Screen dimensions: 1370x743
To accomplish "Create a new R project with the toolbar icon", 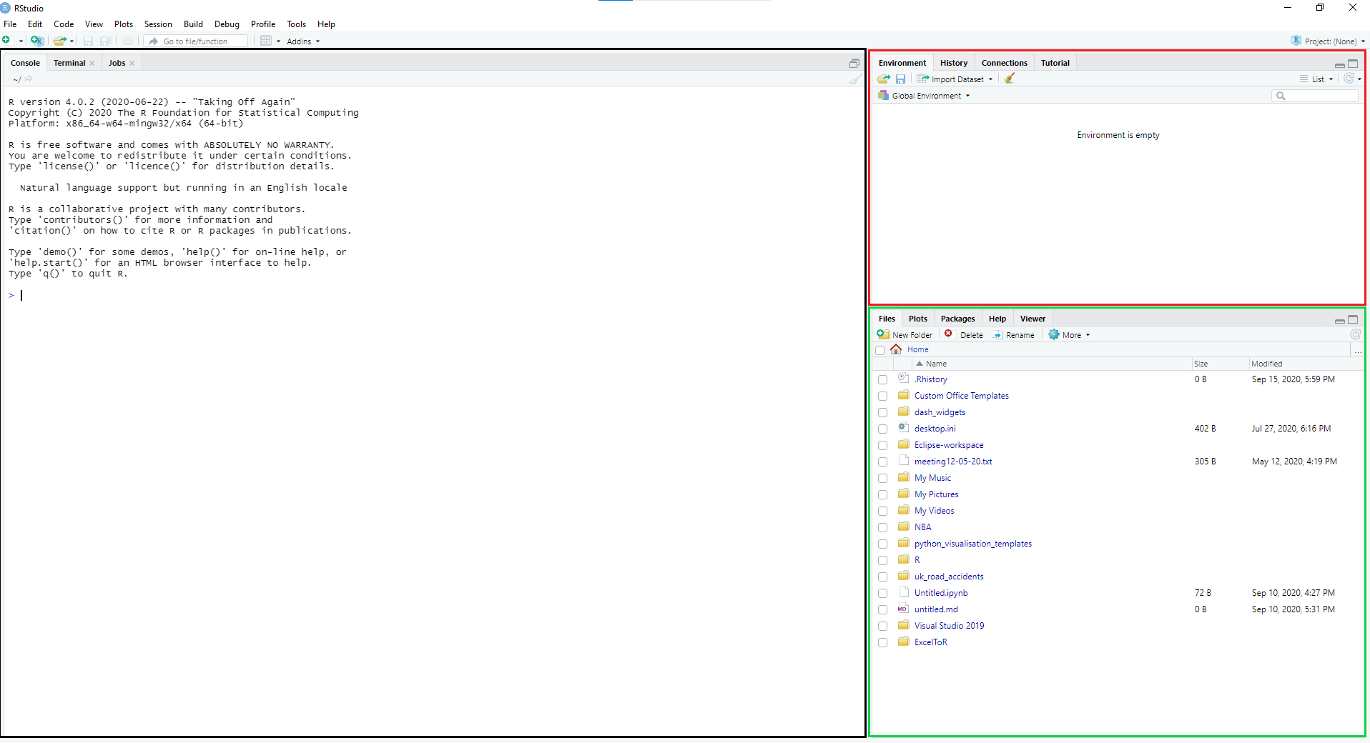I will [x=37, y=41].
